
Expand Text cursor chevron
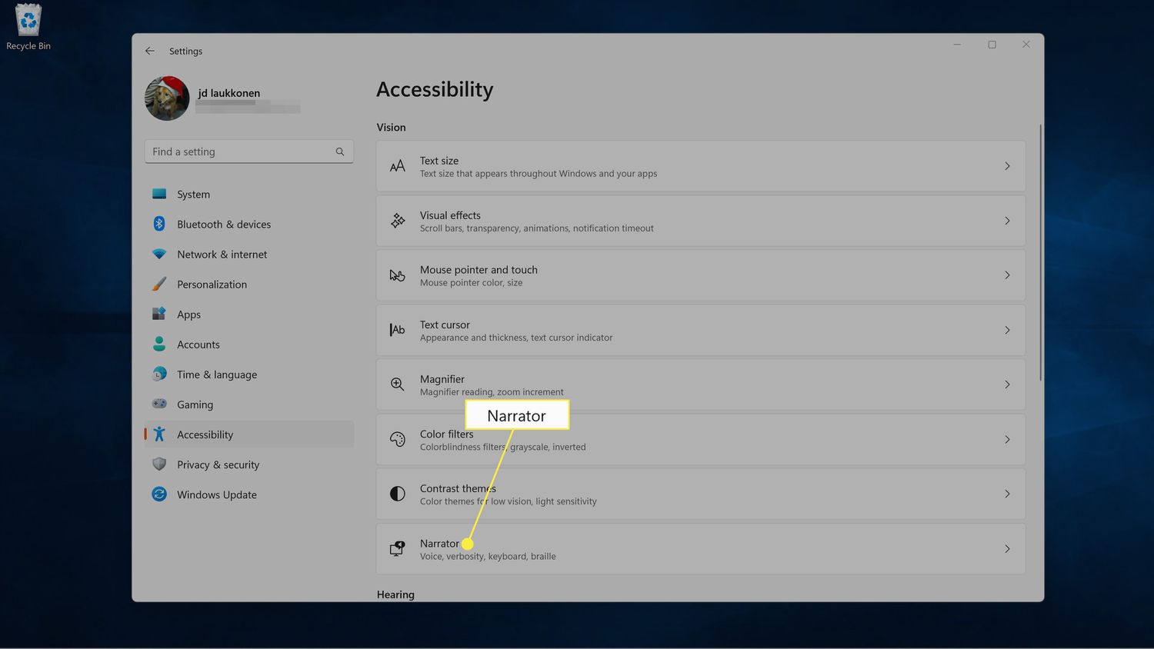(x=1007, y=330)
